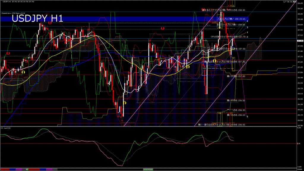Click the red arrow marker at far-left chart edge
The height and width of the screenshot is (171, 304).
[8, 53]
